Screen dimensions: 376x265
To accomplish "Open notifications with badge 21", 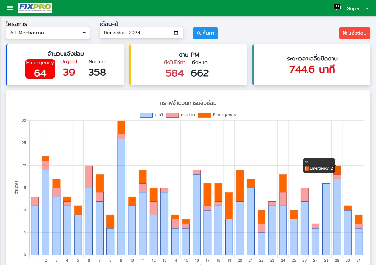I will pyautogui.click(x=337, y=8).
